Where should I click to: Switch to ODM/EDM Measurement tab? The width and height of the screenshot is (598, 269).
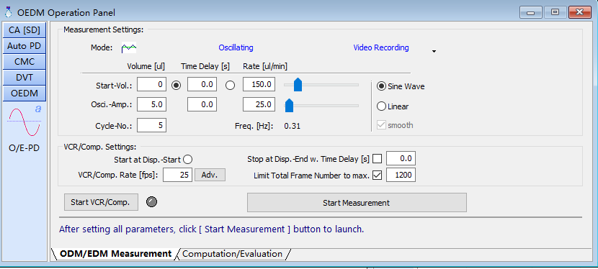point(116,254)
